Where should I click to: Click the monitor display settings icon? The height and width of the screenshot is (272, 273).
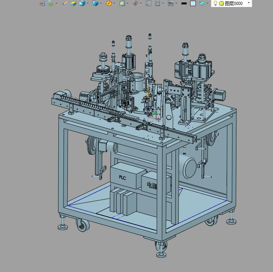(171, 3)
